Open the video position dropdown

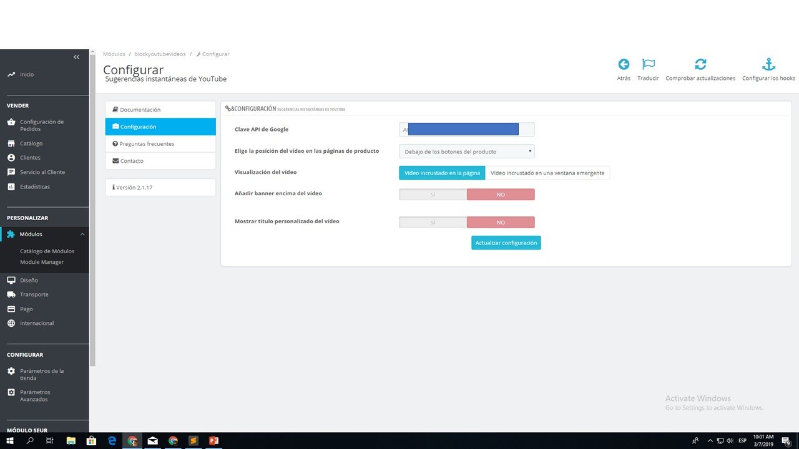coord(467,152)
